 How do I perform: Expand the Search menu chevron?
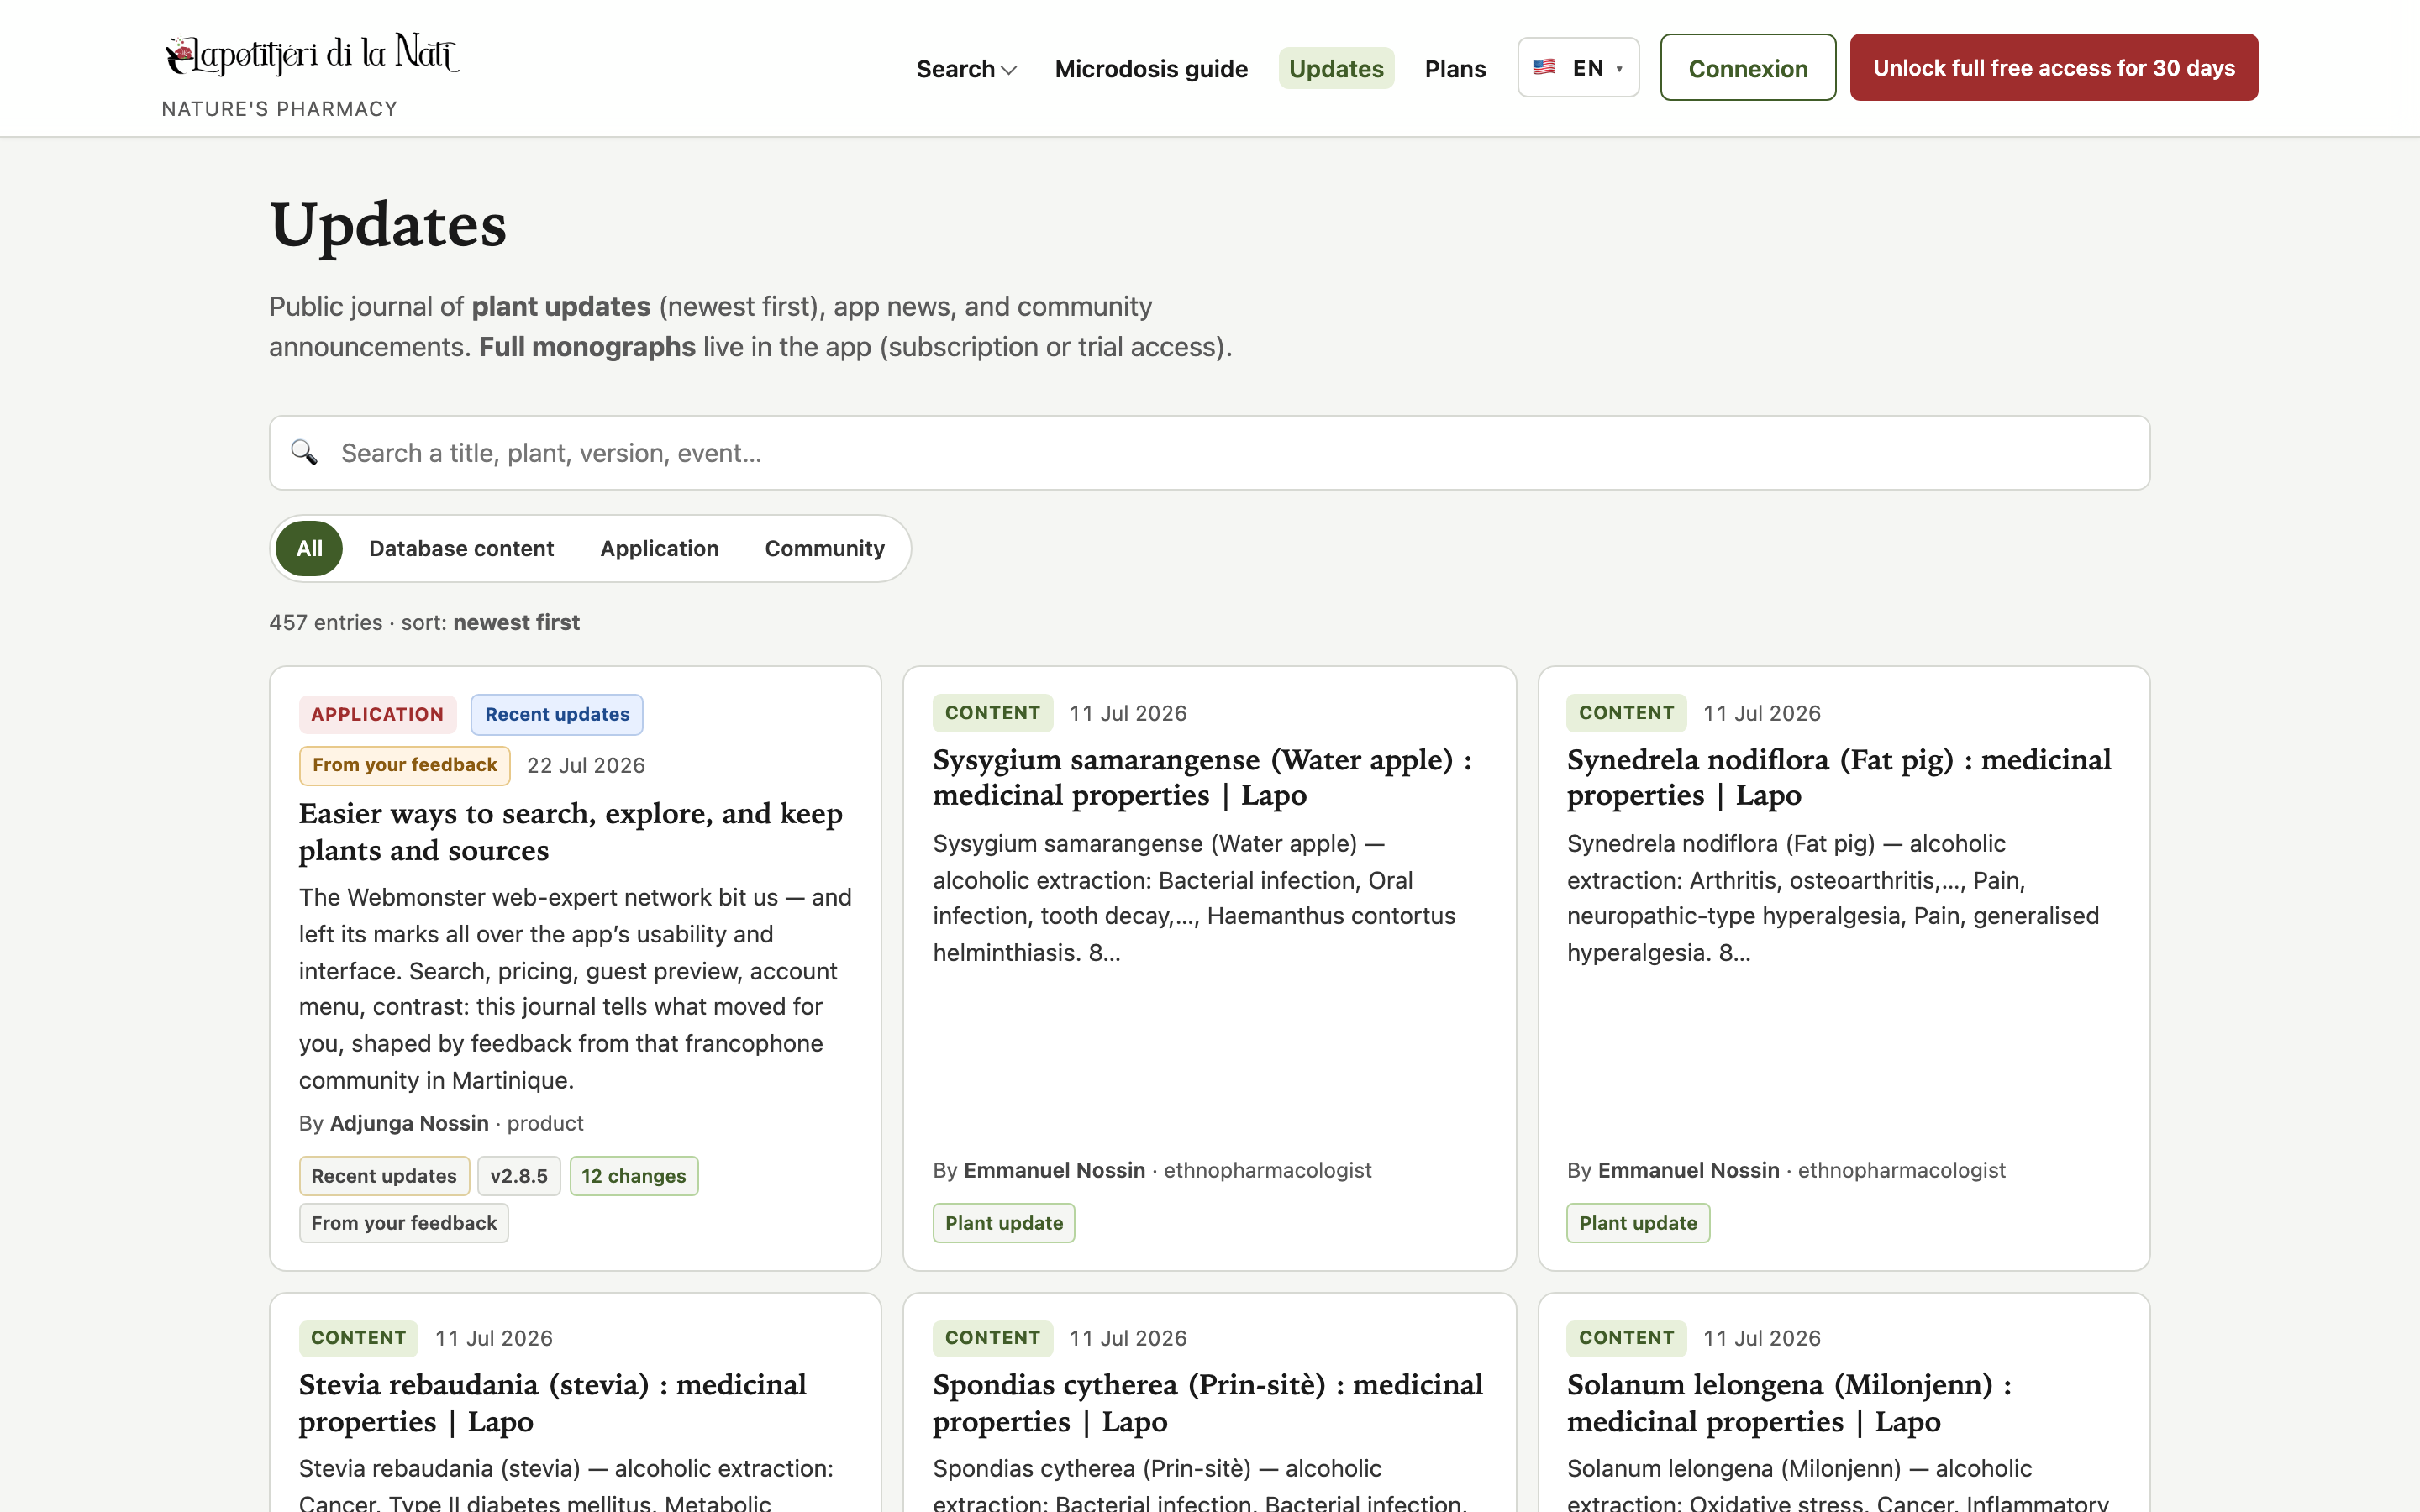pos(1009,70)
